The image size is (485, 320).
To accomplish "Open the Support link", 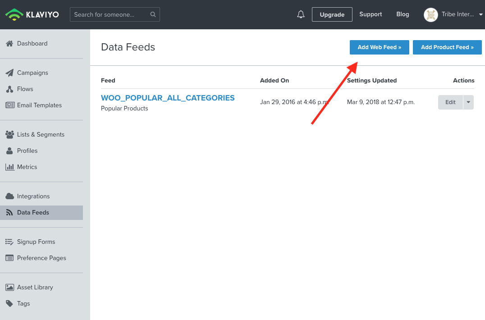I will (x=371, y=14).
